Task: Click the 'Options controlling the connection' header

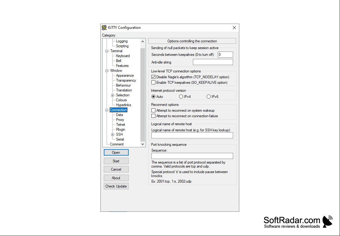Action: click(x=192, y=41)
